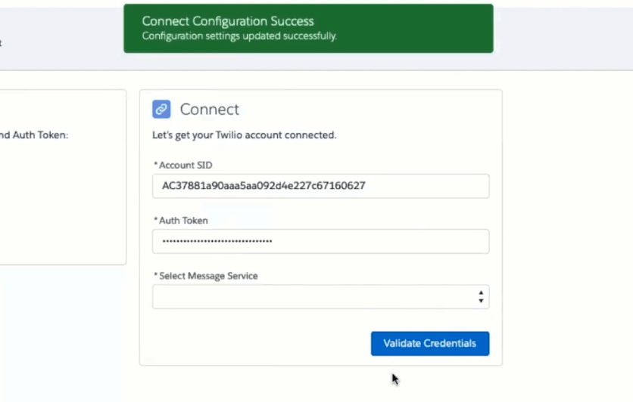
Task: Click the 'Configuration settings updated successfully' message
Action: (239, 36)
